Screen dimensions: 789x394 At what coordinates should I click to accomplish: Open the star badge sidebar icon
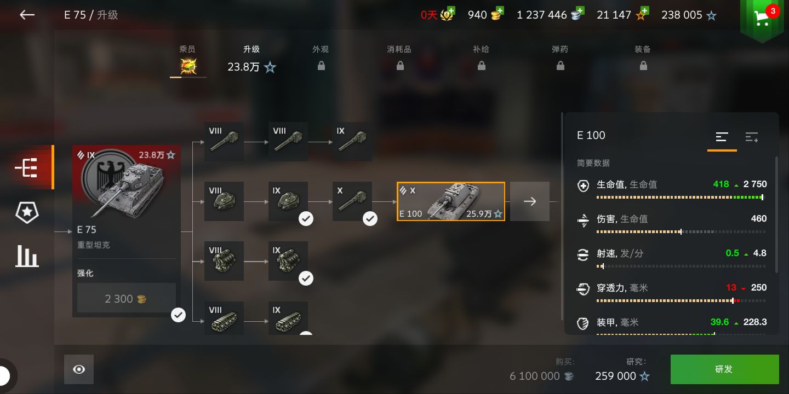click(x=26, y=212)
